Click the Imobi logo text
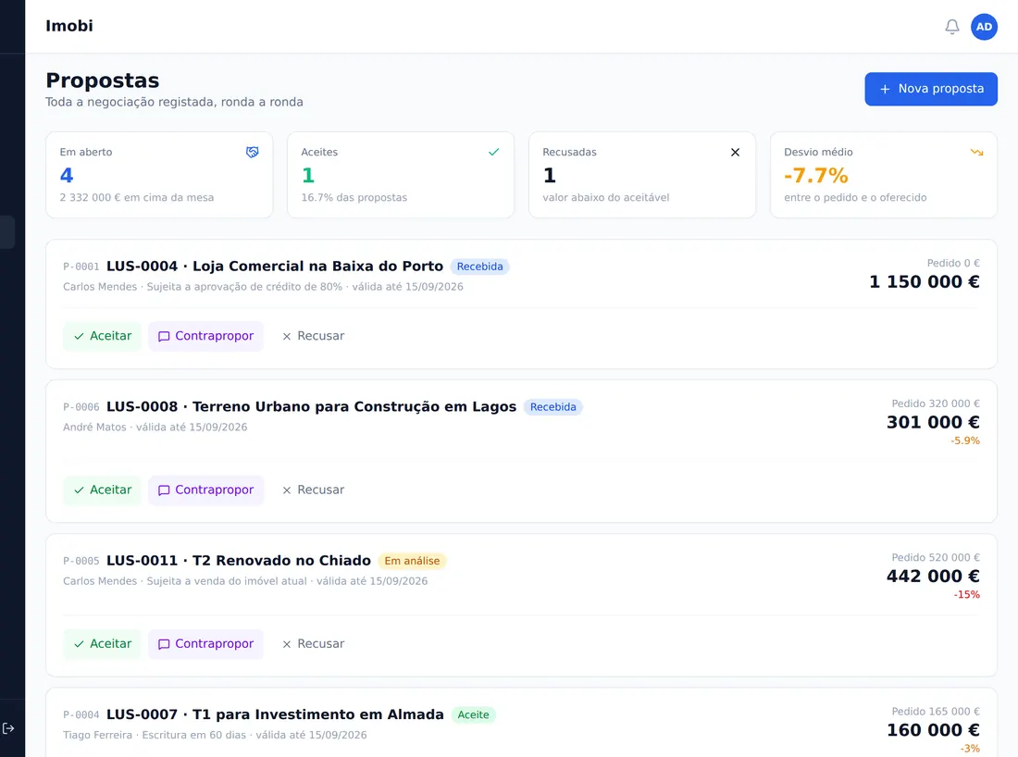1018x757 pixels. pos(69,26)
